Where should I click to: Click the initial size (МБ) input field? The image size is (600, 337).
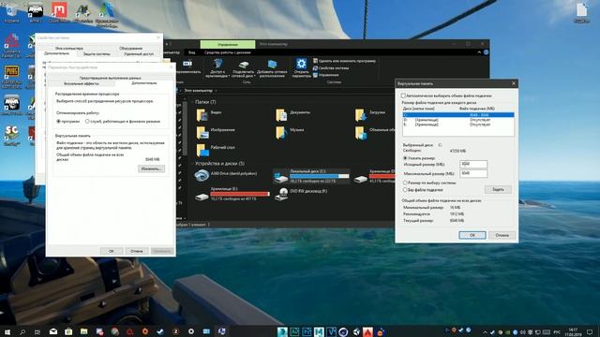tap(473, 164)
